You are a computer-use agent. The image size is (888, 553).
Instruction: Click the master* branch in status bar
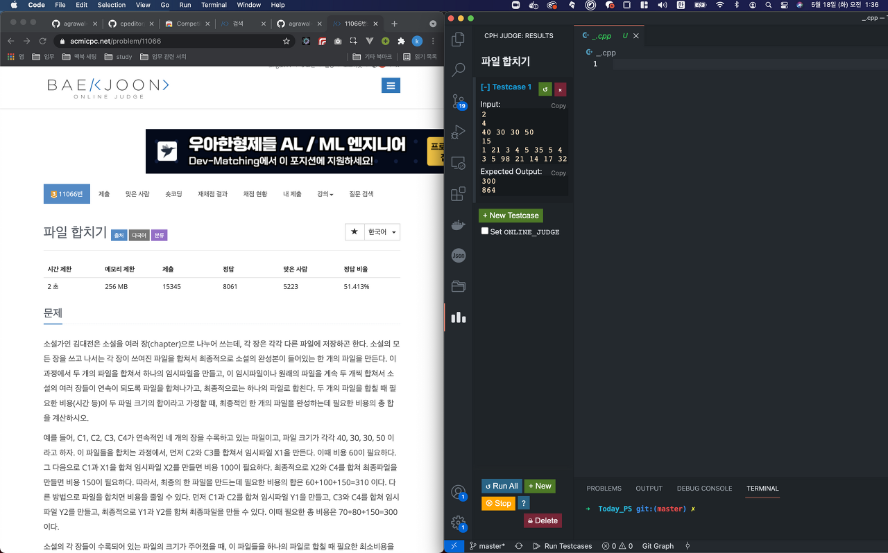pos(488,546)
